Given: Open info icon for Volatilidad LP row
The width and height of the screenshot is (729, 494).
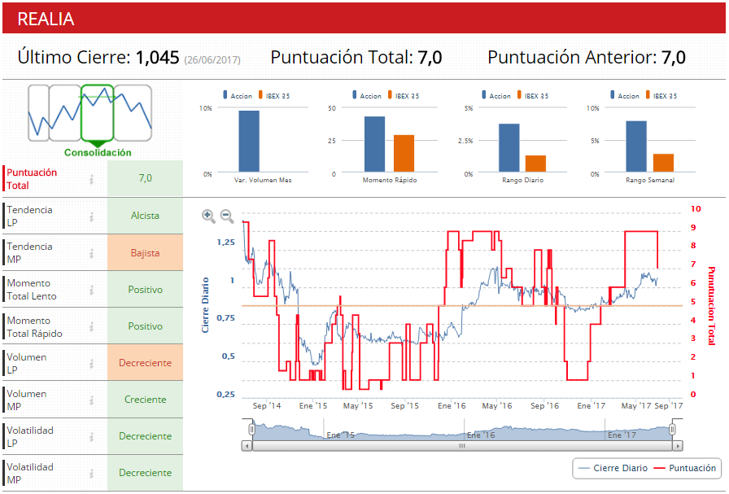Looking at the screenshot, I should [x=92, y=437].
